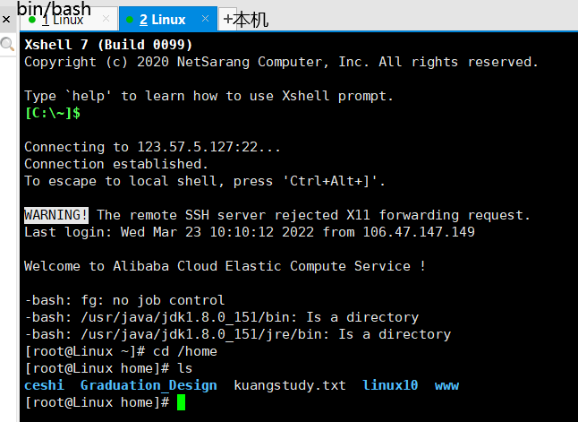This screenshot has width=578, height=422.
Task: Click the "linux10" directory name
Action: click(x=390, y=385)
